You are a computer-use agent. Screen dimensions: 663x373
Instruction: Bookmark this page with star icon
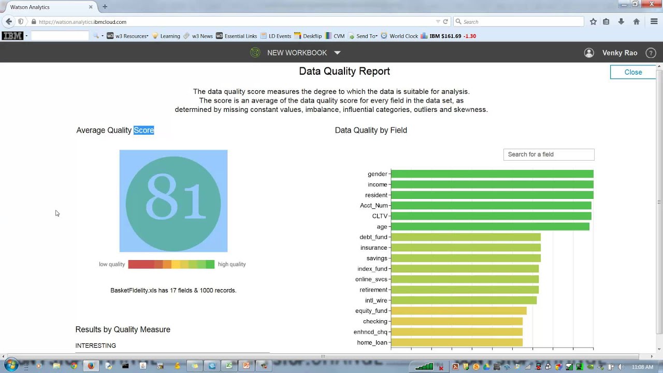[593, 22]
